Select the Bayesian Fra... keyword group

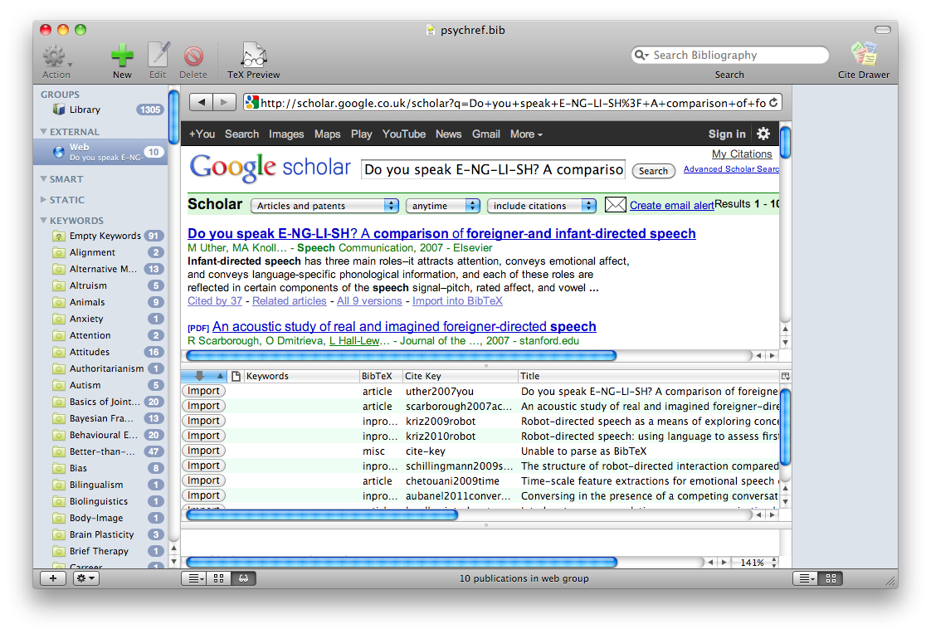[101, 418]
